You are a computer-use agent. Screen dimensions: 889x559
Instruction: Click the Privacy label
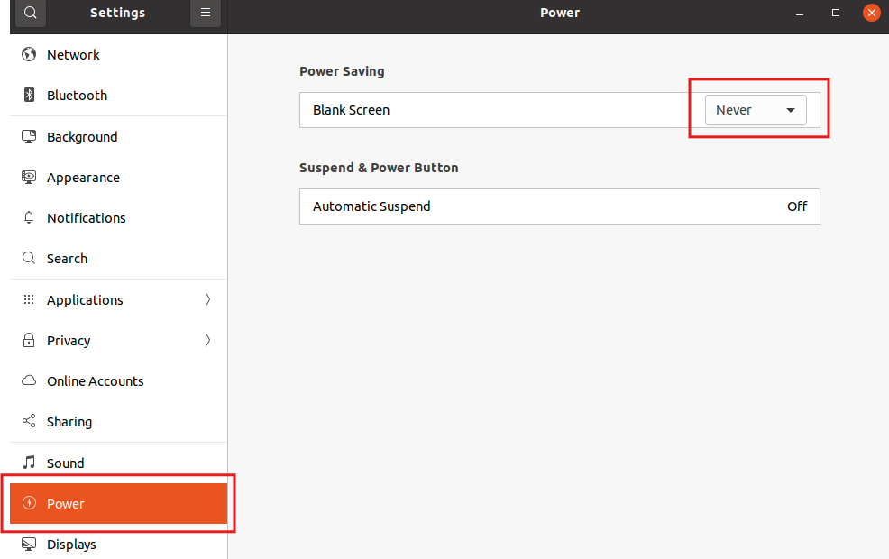pyautogui.click(x=69, y=342)
